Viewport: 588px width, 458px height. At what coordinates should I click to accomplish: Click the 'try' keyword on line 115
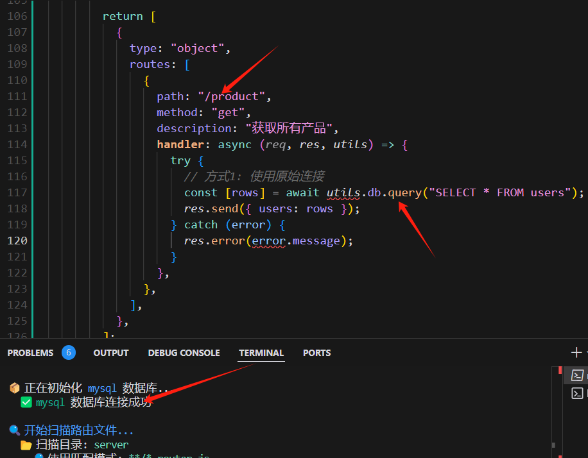click(180, 161)
